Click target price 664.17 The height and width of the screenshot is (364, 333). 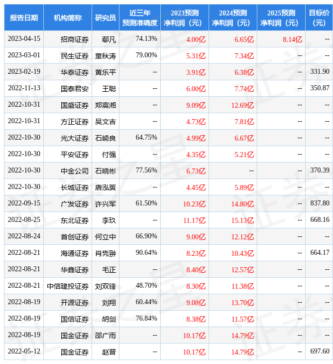[x=320, y=253]
